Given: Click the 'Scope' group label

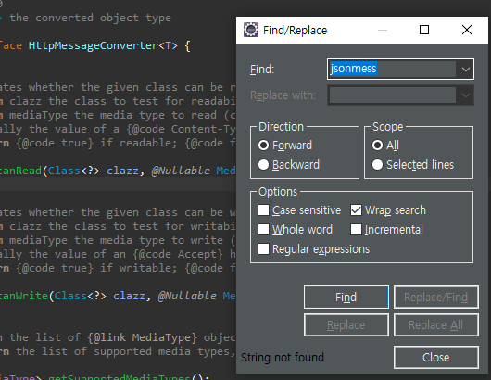Looking at the screenshot, I should pyautogui.click(x=387, y=127).
